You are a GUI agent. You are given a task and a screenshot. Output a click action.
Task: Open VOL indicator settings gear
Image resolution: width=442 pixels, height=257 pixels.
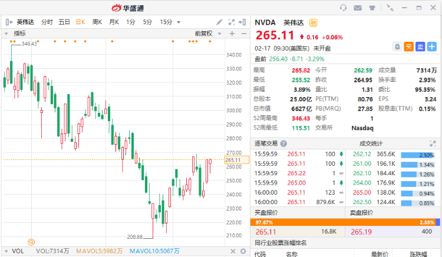243,251
